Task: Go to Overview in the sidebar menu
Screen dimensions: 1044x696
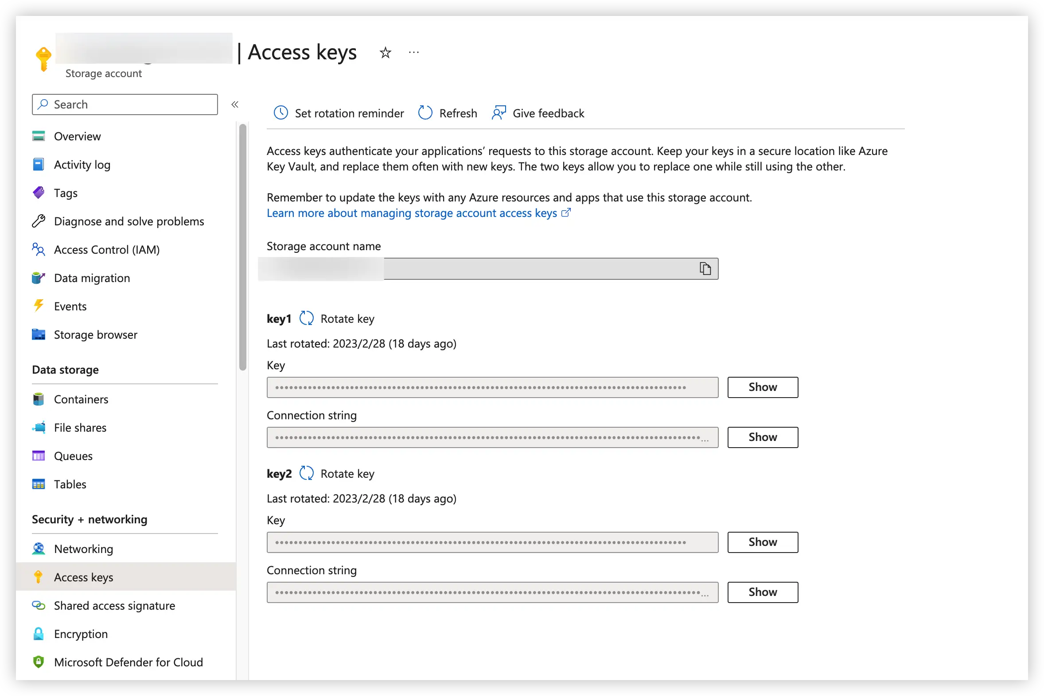Action: pos(77,136)
